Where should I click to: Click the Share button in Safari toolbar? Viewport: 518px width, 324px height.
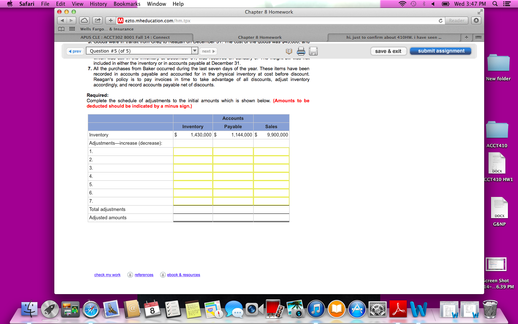coord(97,21)
